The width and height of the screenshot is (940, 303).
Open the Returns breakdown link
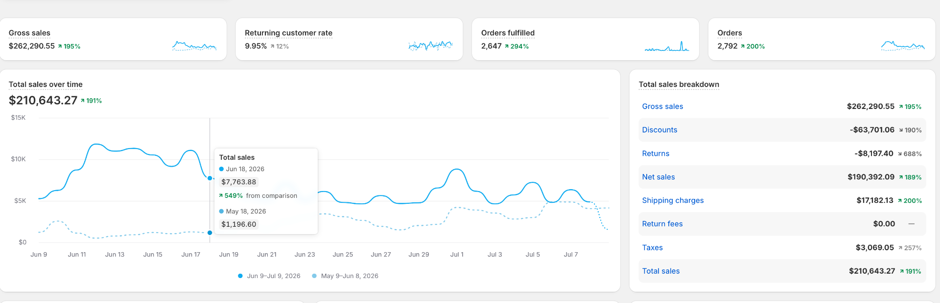pos(656,153)
